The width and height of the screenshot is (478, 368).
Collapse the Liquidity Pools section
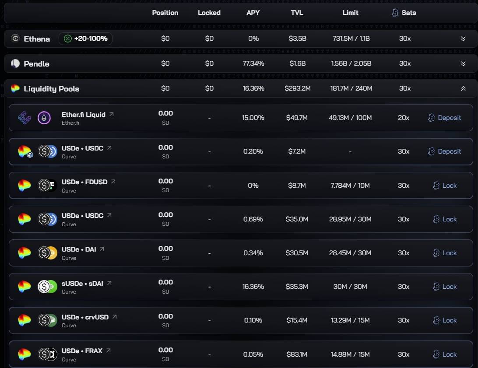463,89
